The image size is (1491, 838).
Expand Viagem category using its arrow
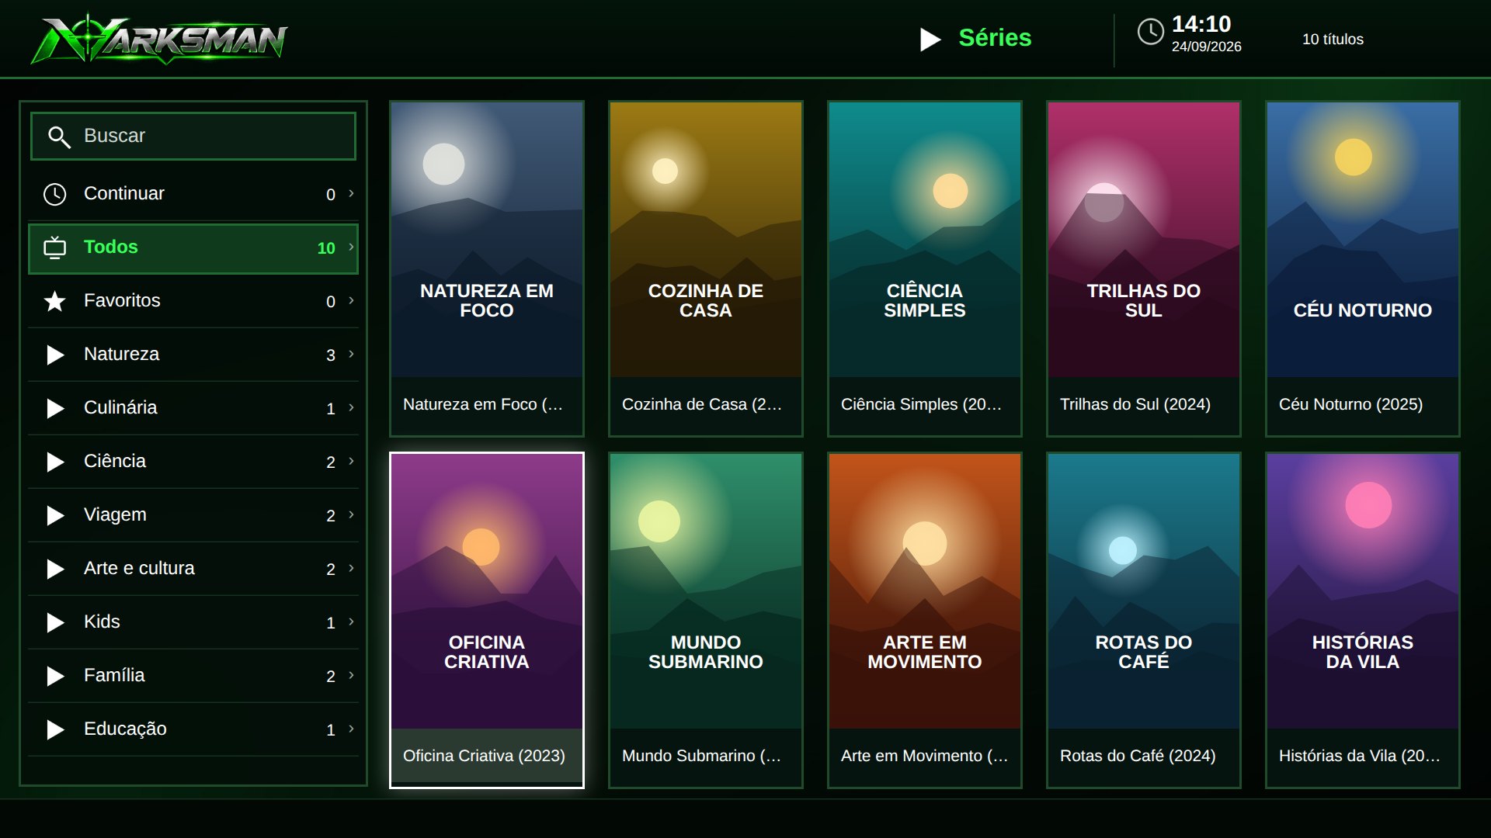click(351, 514)
